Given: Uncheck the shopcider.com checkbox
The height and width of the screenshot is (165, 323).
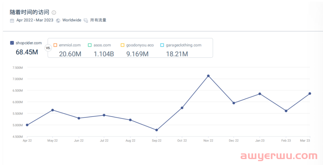Looking at the screenshot, I should 12,43.
